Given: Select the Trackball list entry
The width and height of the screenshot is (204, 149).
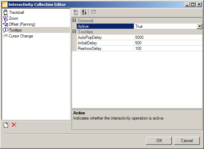Looking at the screenshot, I should point(17,12).
